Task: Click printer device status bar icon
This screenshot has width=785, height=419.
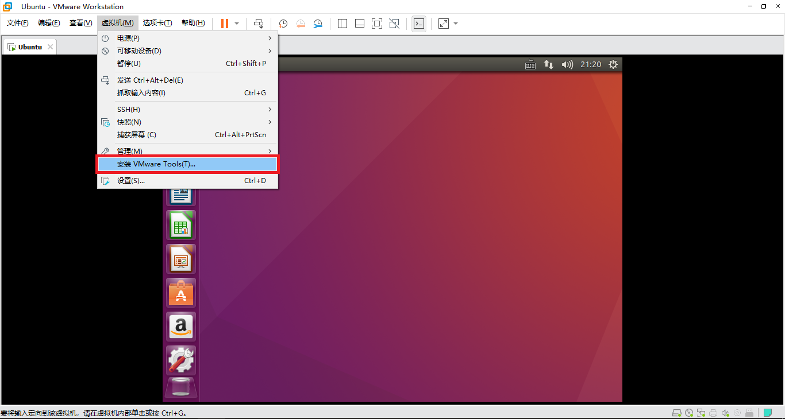Action: [x=713, y=413]
